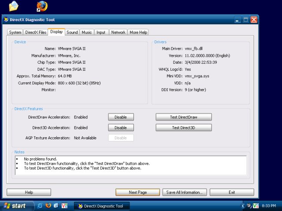The height and width of the screenshot is (211, 282).
Task: Open the DirectX Files tab
Action: (x=36, y=32)
